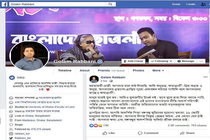Open the More tab dropdown
Image resolution: width=210 pixels, height=140 pixels.
pos(158,70)
